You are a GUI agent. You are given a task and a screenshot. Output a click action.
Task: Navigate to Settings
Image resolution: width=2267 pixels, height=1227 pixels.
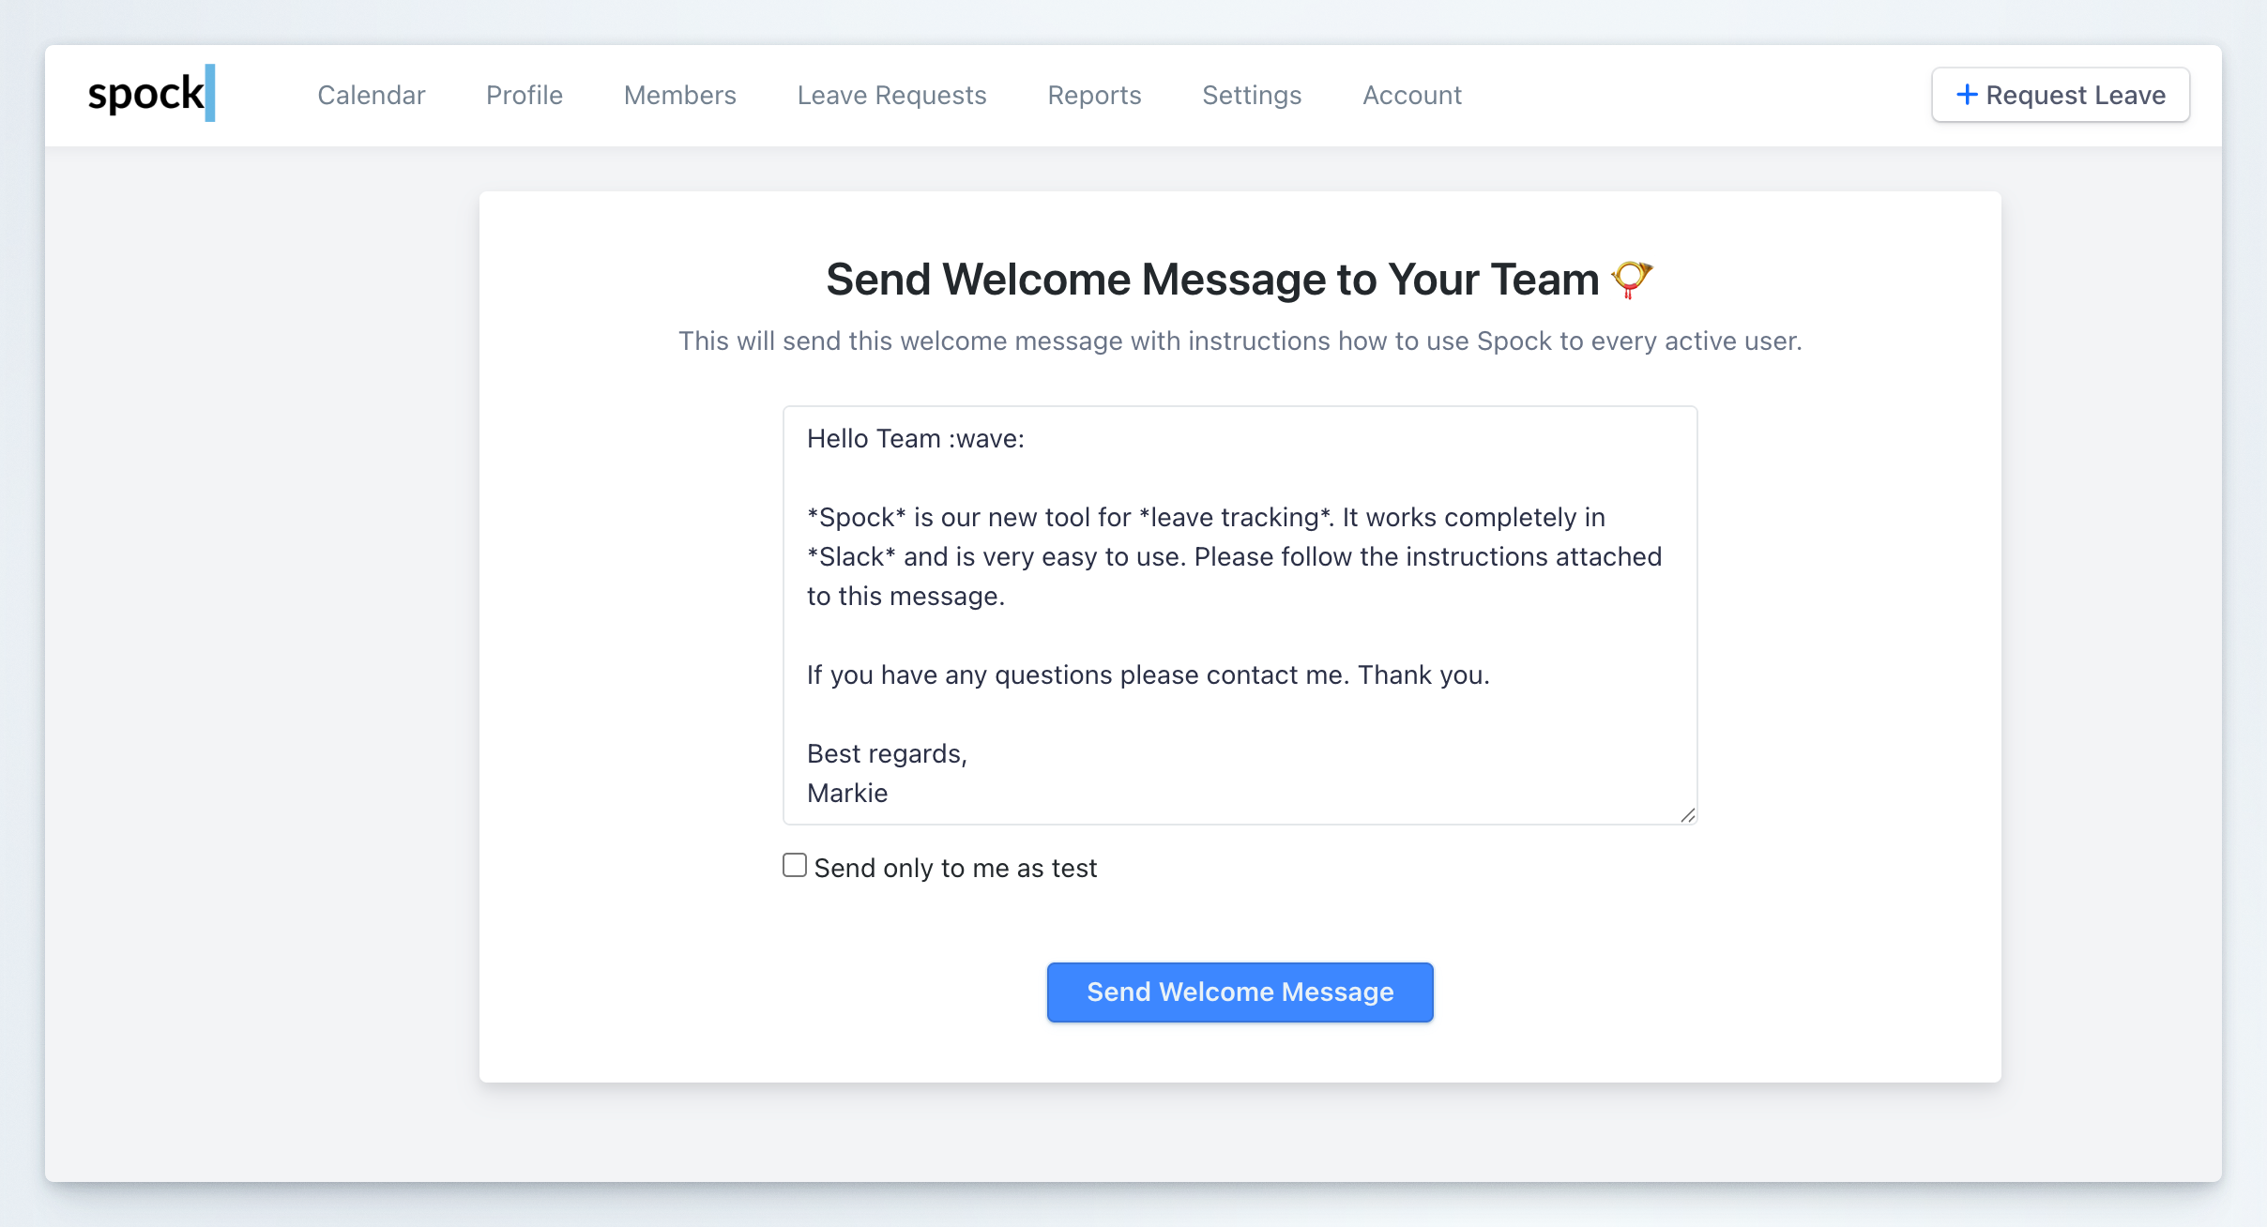(x=1252, y=95)
